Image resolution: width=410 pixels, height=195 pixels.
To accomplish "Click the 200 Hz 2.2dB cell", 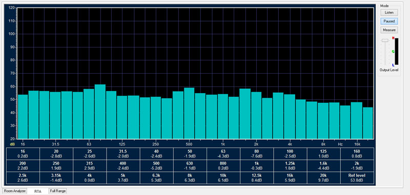I will point(23,165).
